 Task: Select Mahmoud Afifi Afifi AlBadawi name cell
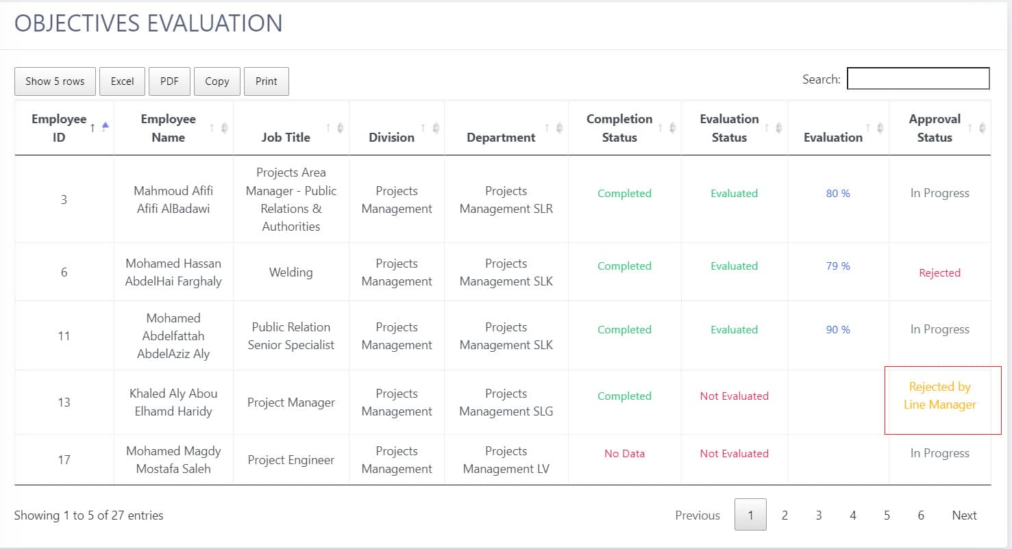pos(173,200)
